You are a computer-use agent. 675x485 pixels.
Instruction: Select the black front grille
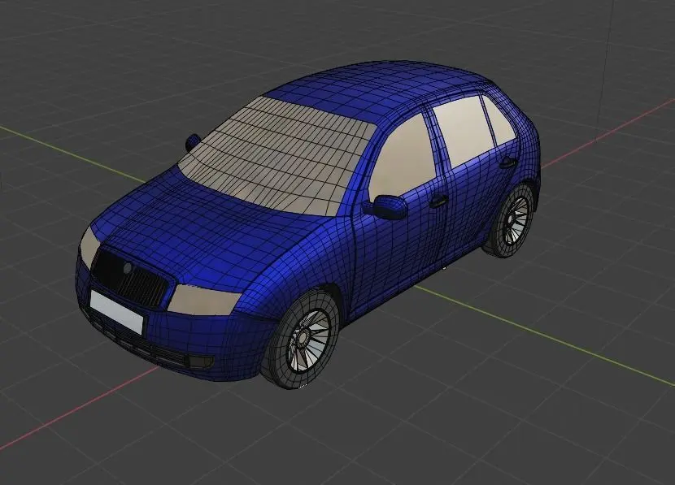(x=128, y=279)
